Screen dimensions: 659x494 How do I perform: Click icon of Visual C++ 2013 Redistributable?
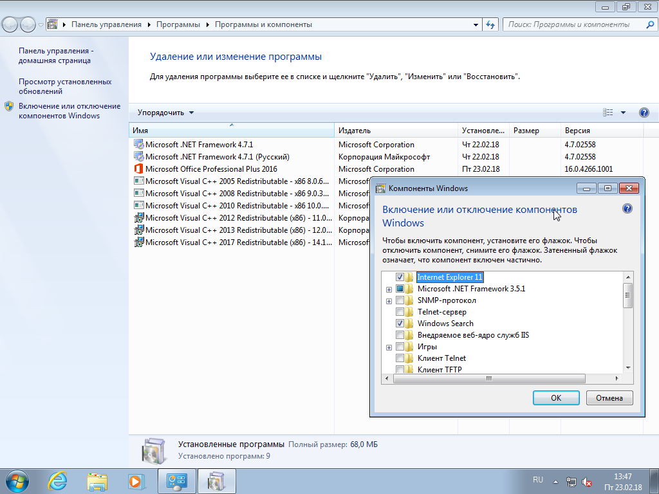138,230
